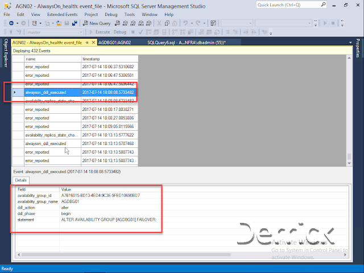Click the Save All icon
Viewport: 364px width, 273px height.
pos(75,23)
